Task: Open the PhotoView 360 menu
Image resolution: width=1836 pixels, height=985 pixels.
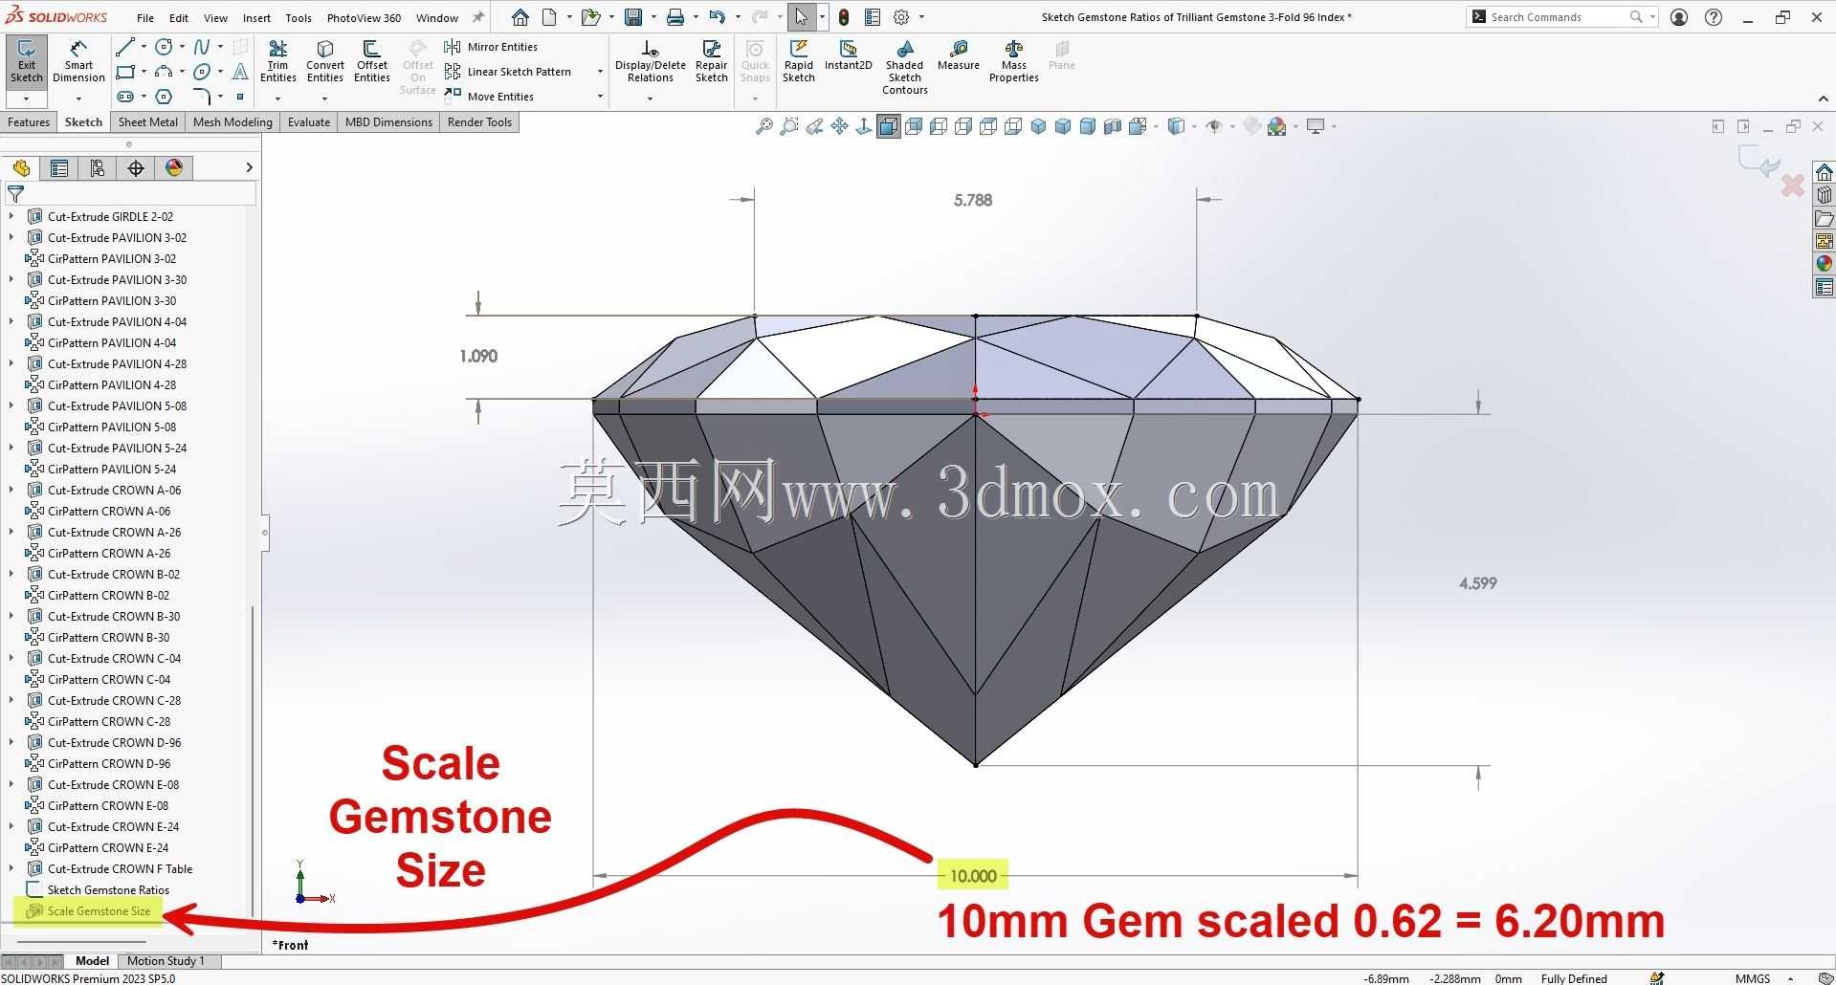Action: pos(364,17)
